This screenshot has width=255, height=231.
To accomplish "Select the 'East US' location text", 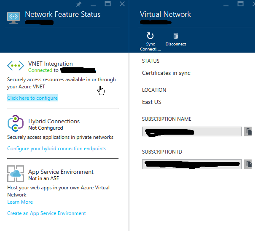I will (152, 102).
